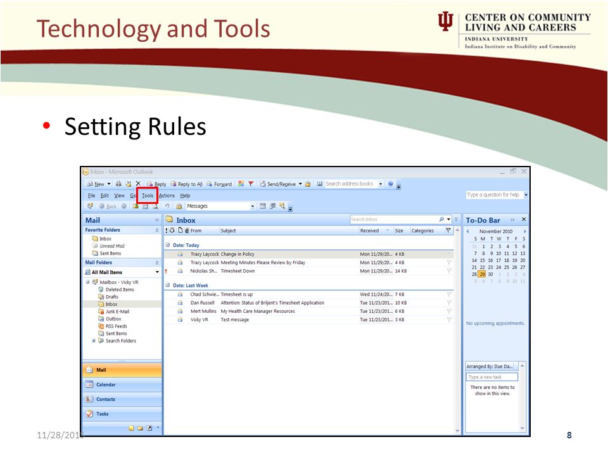Collapse the Favorite Folders section
Screen dimensions: 608x456
pos(156,231)
